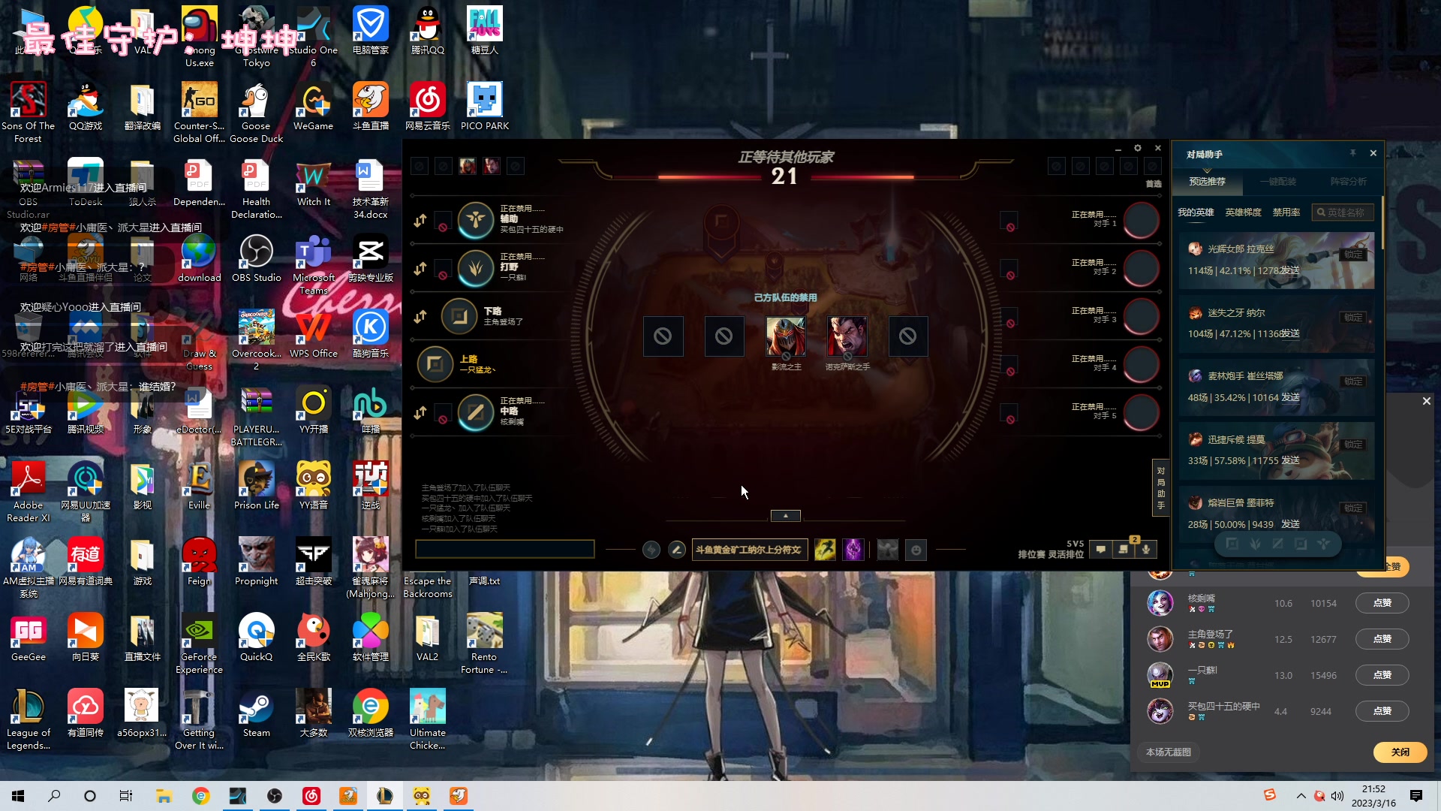
Task: Open NetEase Cloud Music in the taskbar
Action: (x=311, y=796)
